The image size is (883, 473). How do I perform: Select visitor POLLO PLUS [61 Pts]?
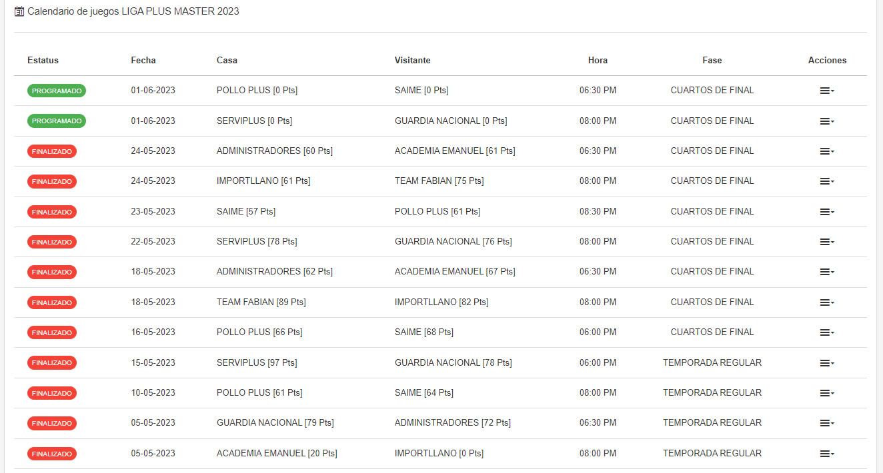coord(437,212)
